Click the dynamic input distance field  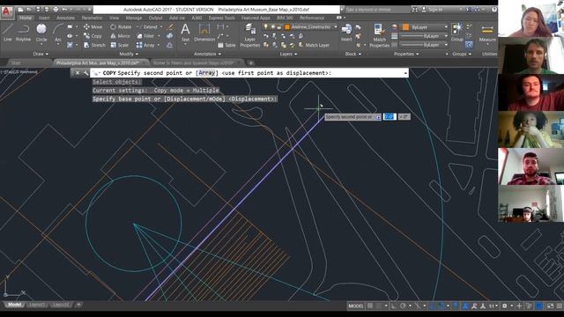coord(390,117)
